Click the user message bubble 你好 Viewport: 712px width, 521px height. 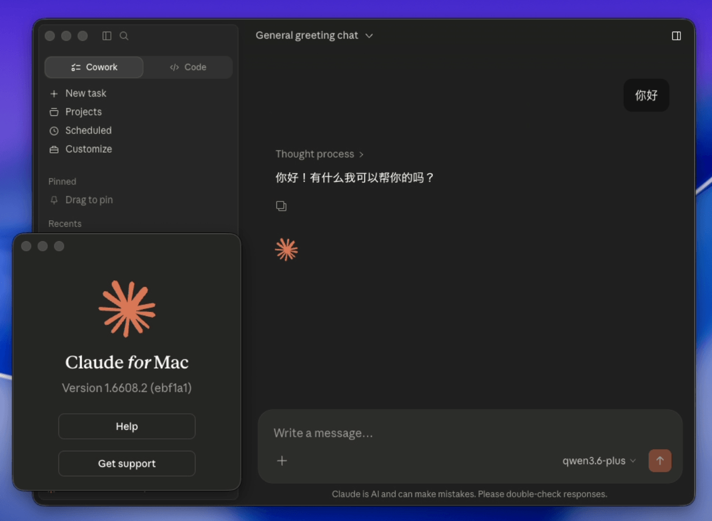[646, 95]
